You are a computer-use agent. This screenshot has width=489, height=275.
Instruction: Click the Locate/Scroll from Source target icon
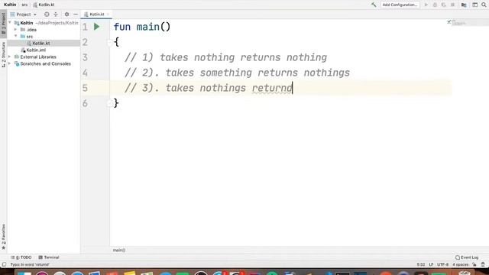pos(47,15)
